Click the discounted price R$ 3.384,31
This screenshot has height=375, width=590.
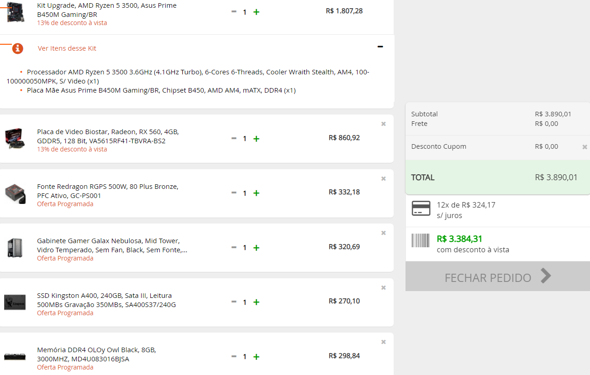(459, 239)
